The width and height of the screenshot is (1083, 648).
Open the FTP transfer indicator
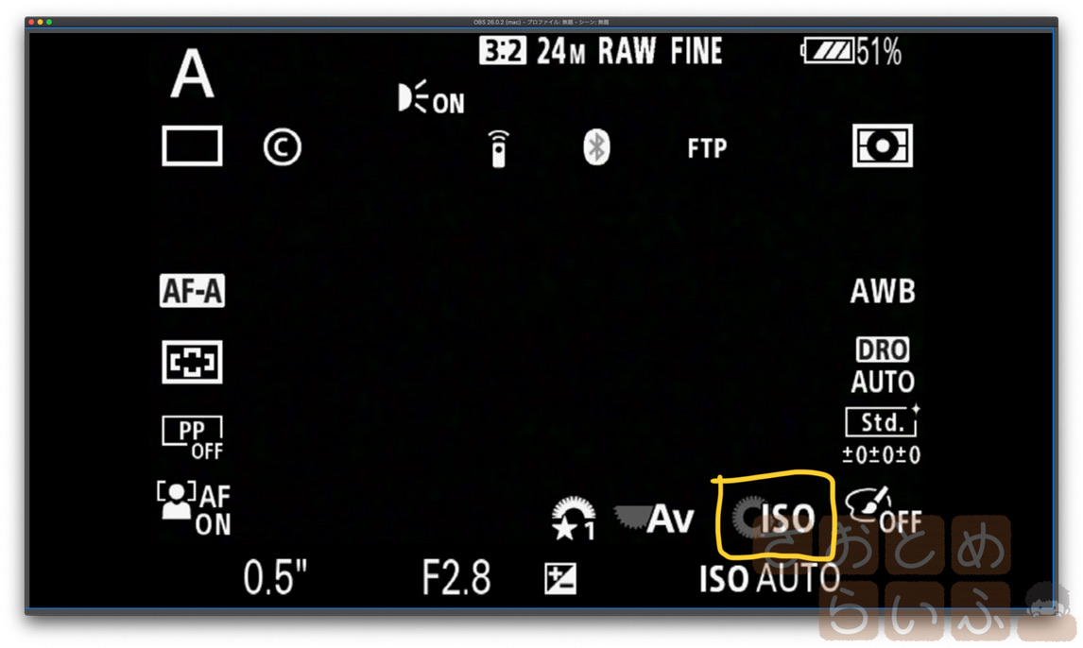click(707, 147)
